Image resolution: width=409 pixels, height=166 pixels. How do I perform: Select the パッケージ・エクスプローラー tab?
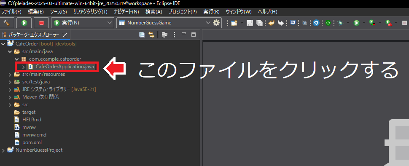(x=34, y=35)
